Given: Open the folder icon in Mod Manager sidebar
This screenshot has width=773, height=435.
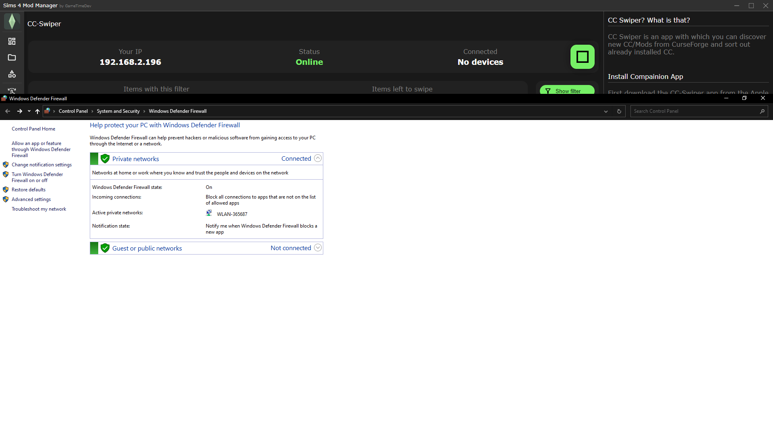Looking at the screenshot, I should click(12, 58).
